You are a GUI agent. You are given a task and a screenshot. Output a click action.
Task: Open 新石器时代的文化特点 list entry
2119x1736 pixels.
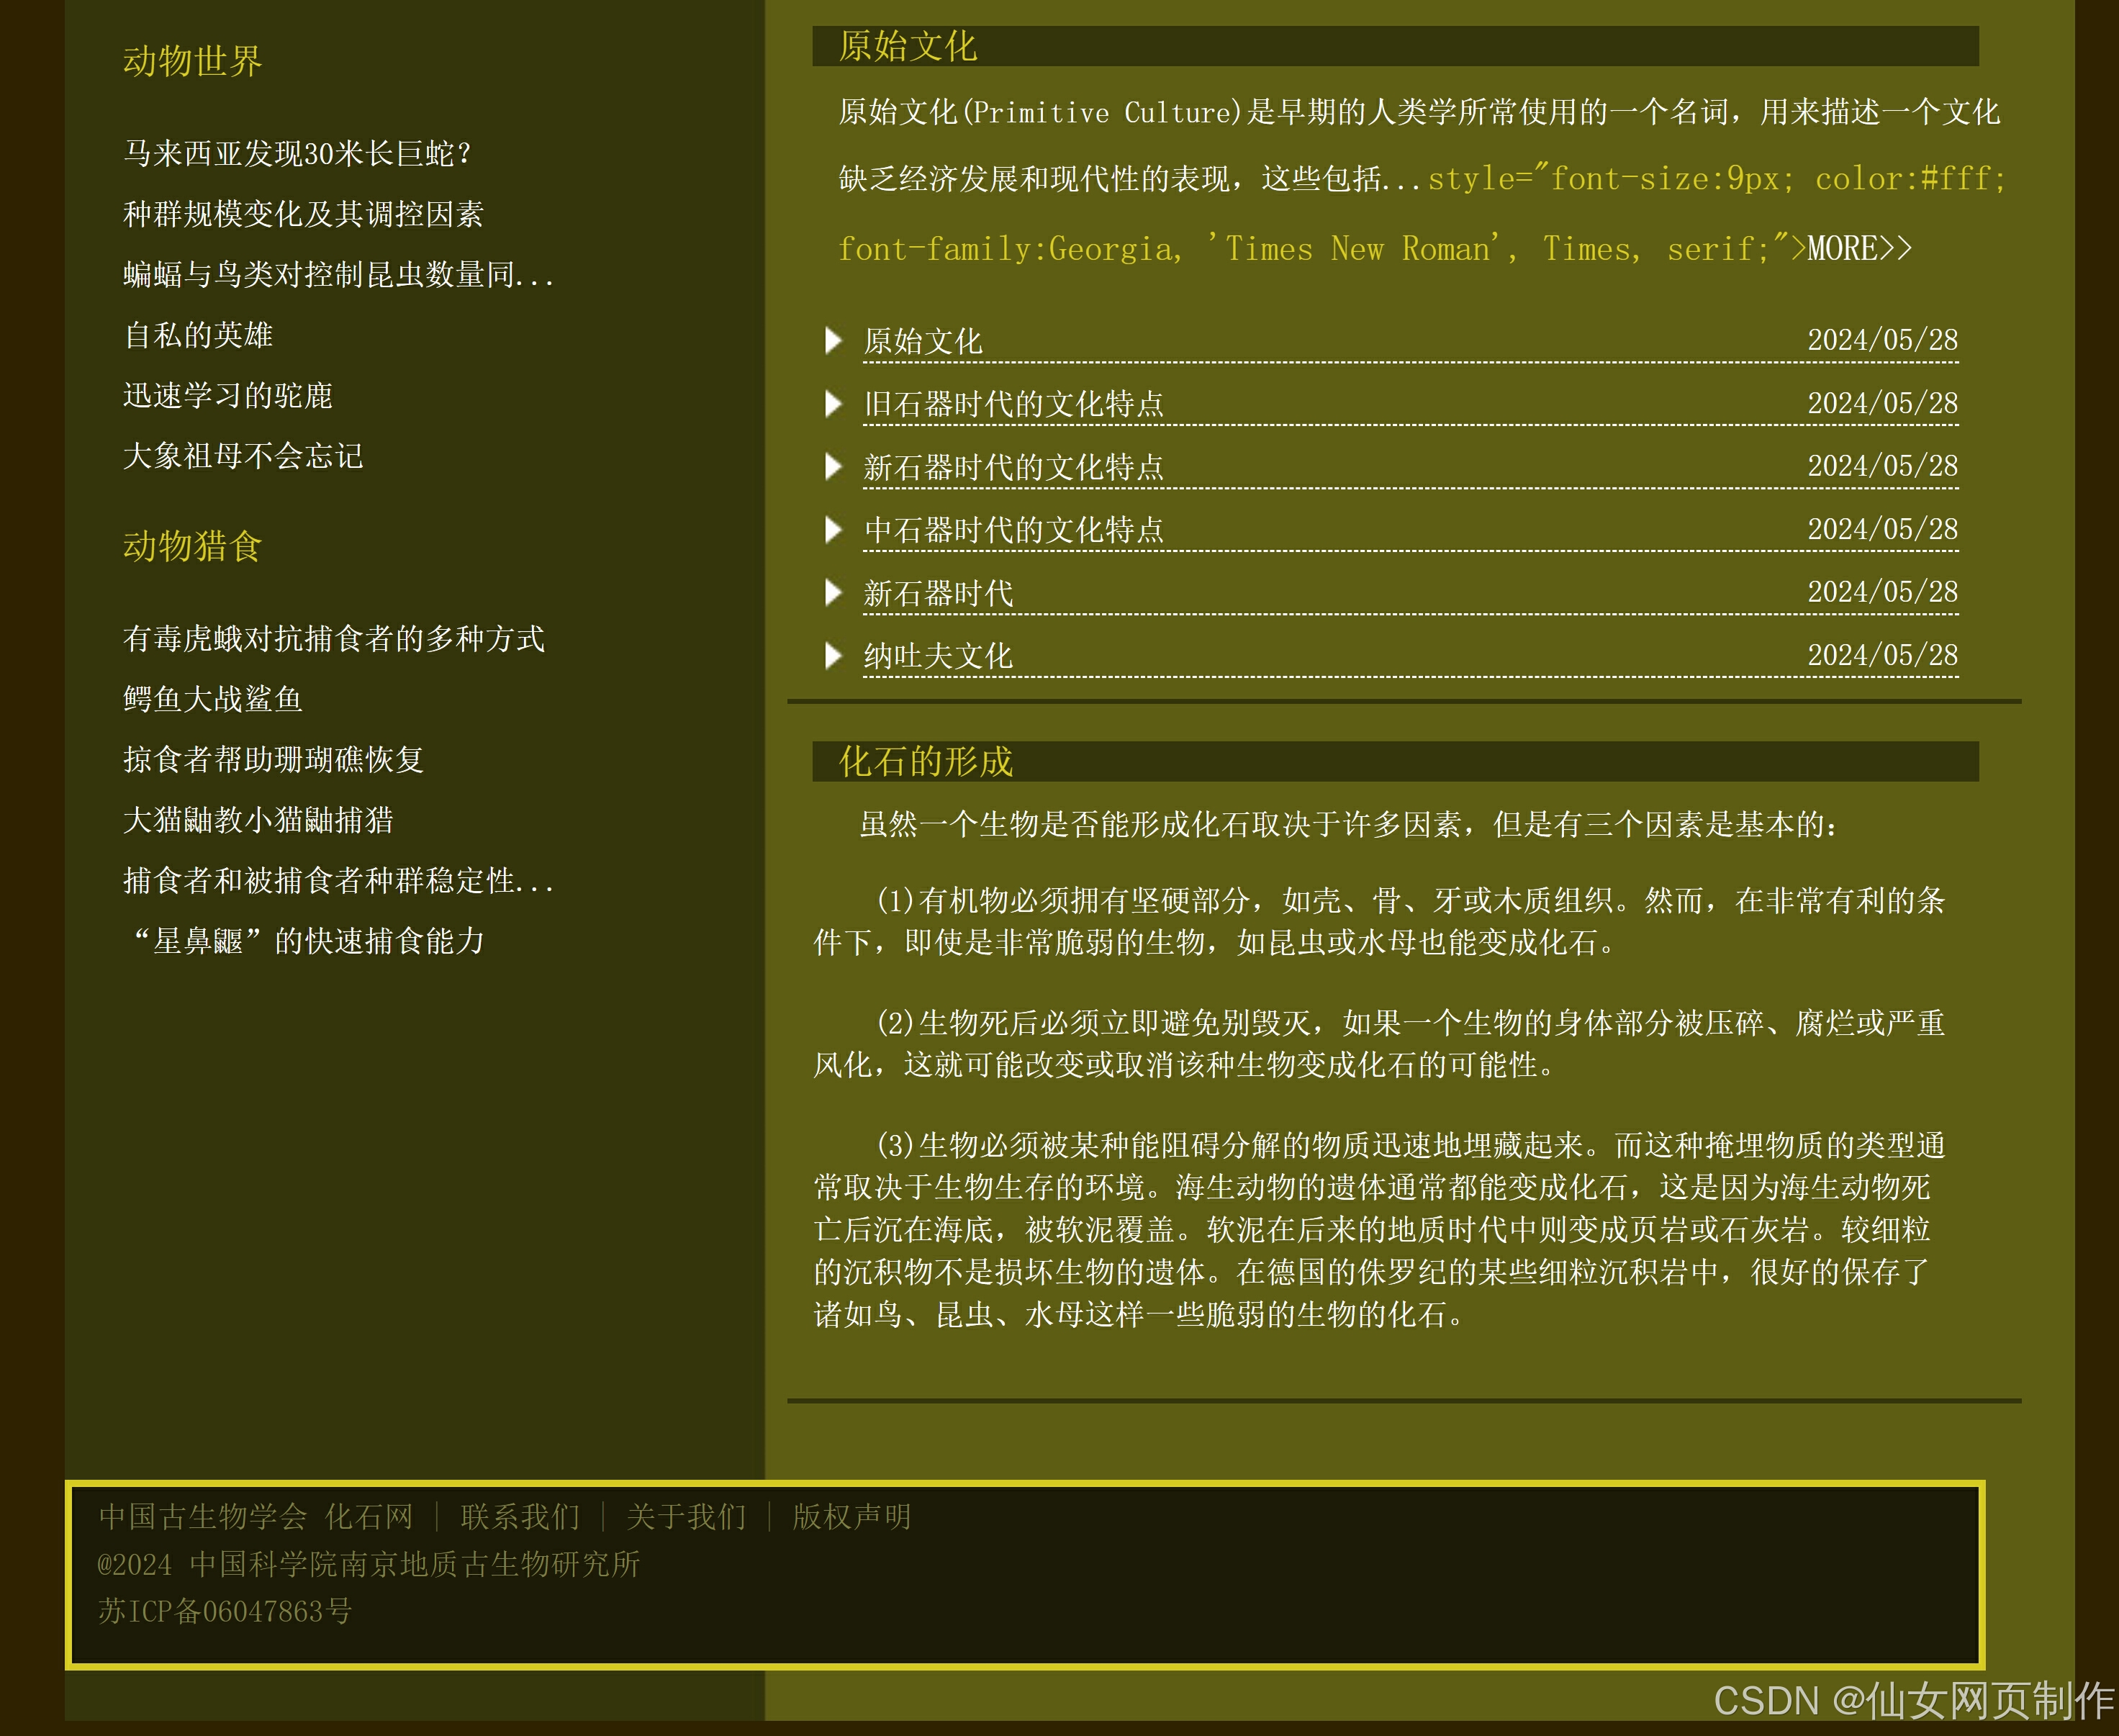1014,467
